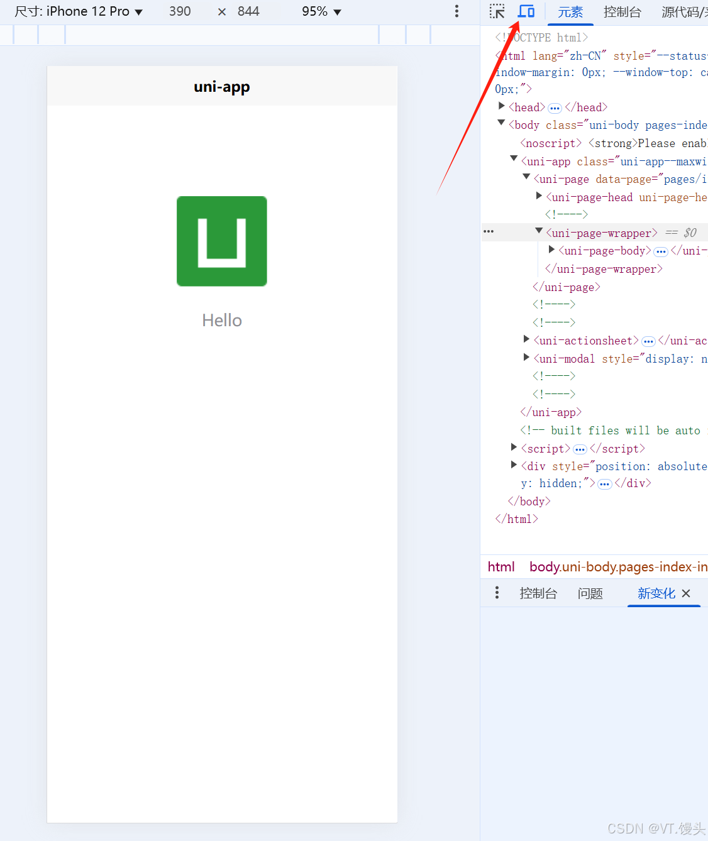The height and width of the screenshot is (841, 708).
Task: Select the closing uni-app tag
Action: pos(551,412)
